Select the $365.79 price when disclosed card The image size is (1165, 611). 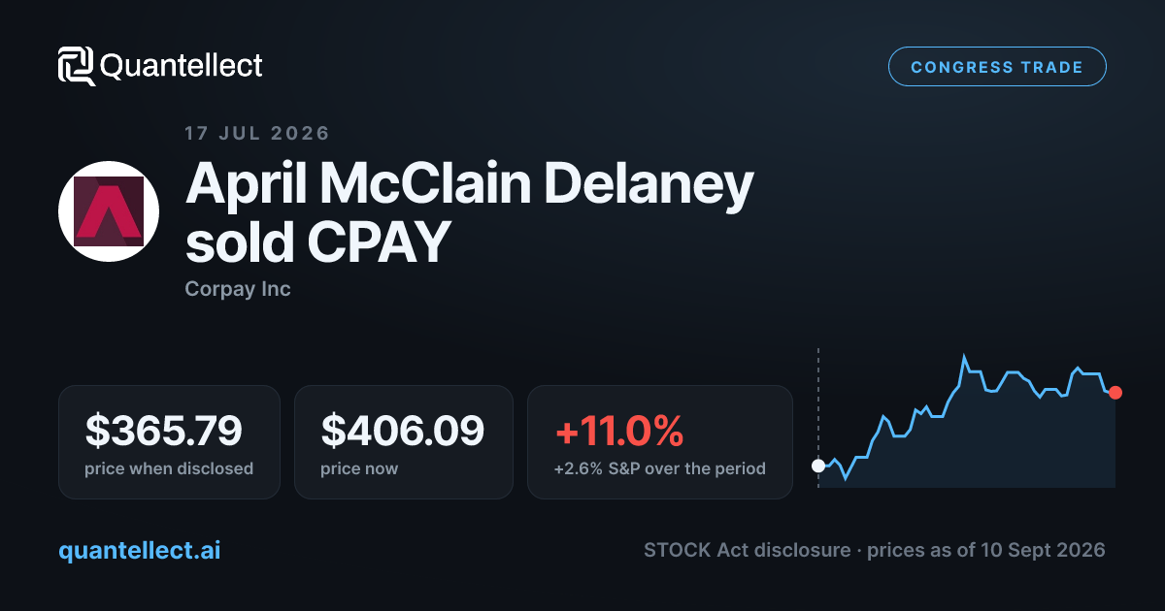coord(169,442)
